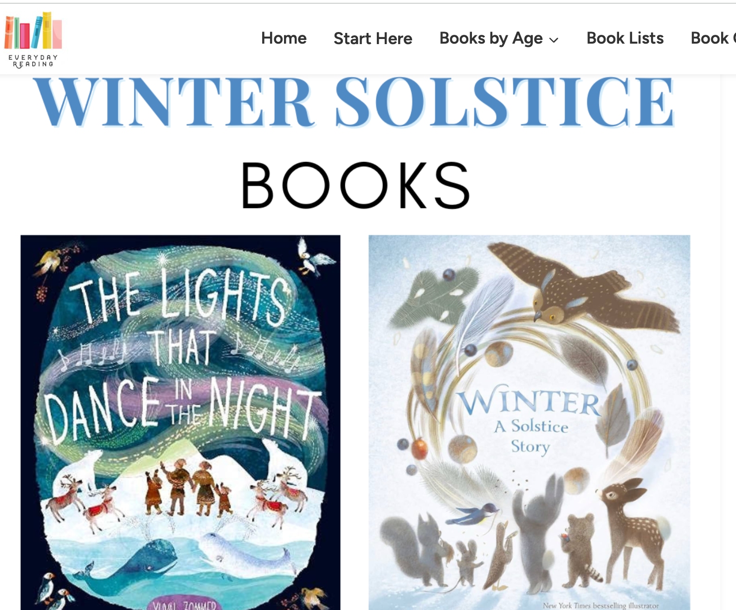Image resolution: width=736 pixels, height=610 pixels.
Task: Click the Everyday Reading logo text
Action: pos(33,61)
